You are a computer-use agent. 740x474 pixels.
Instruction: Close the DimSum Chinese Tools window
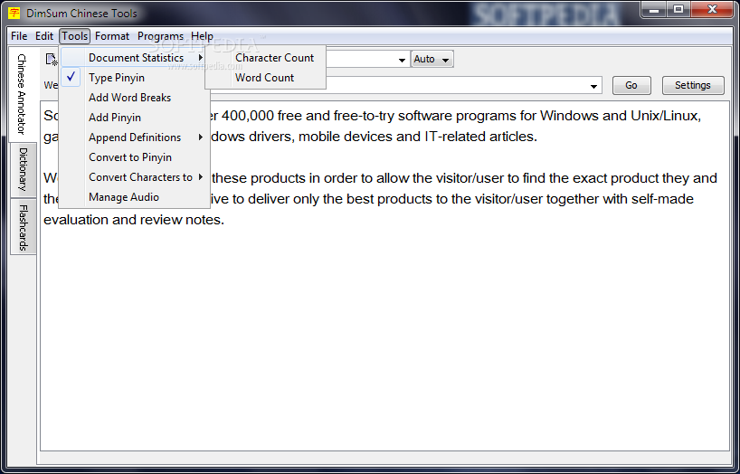click(712, 9)
